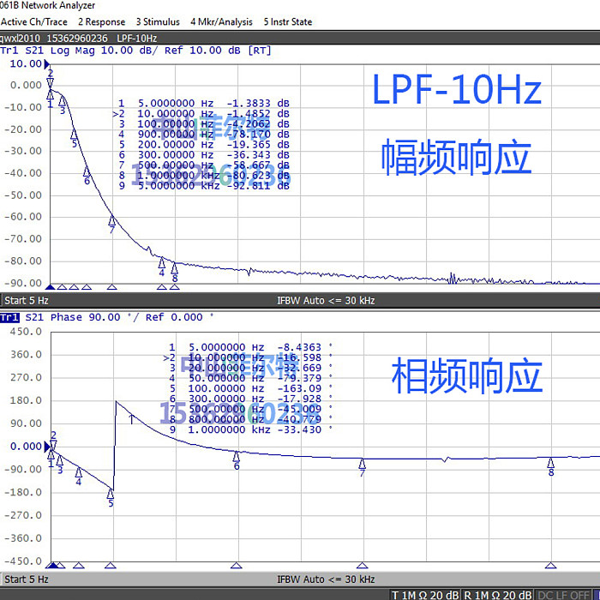
Task: Click the -270.0 label on Phase axis
Action: [23, 515]
